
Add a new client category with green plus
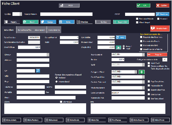point(142,72)
